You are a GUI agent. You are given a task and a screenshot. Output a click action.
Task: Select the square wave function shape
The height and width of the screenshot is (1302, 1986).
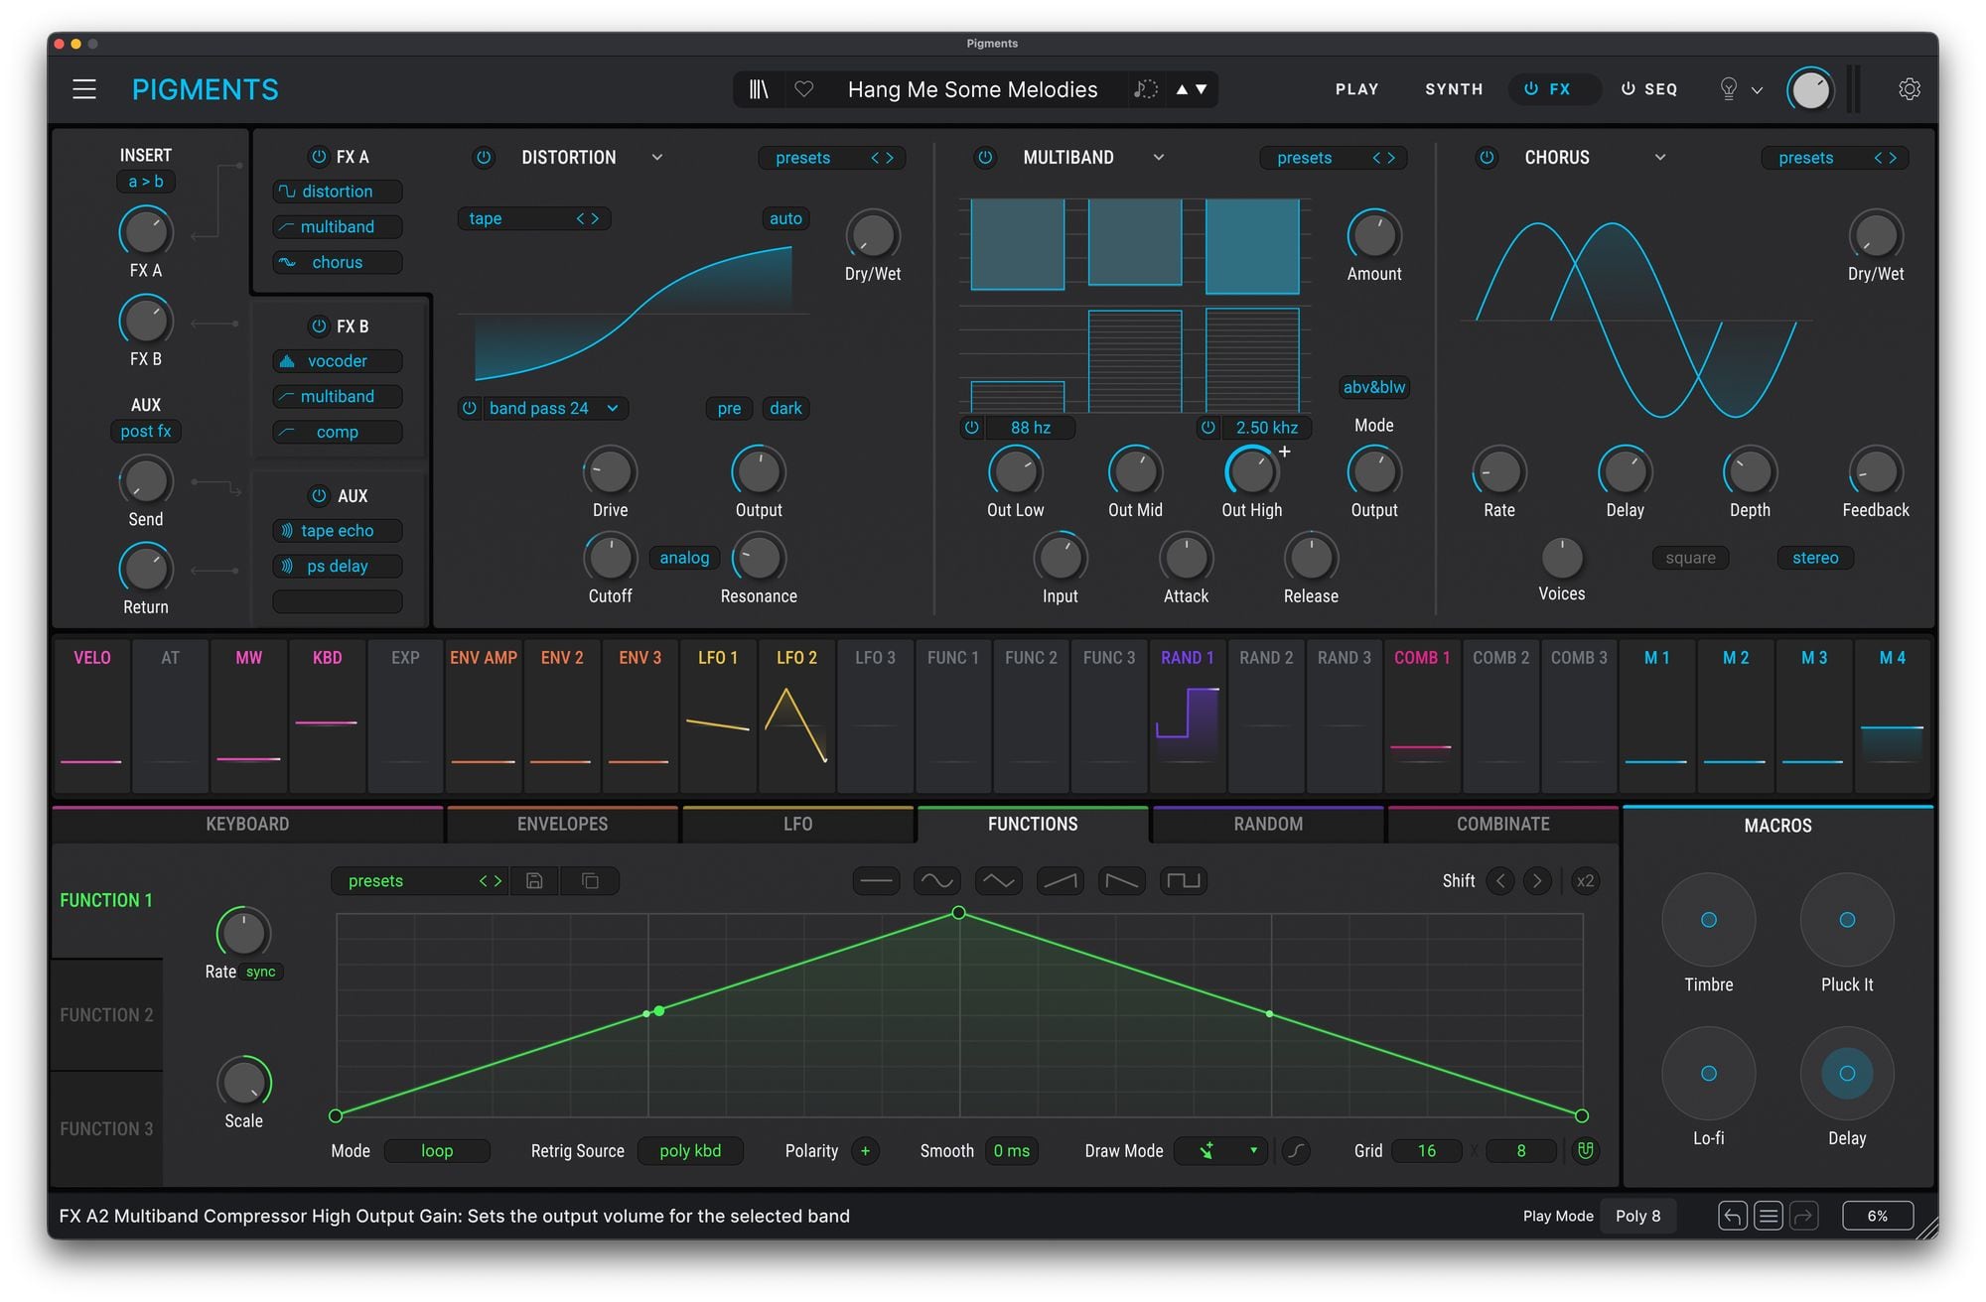point(1183,880)
